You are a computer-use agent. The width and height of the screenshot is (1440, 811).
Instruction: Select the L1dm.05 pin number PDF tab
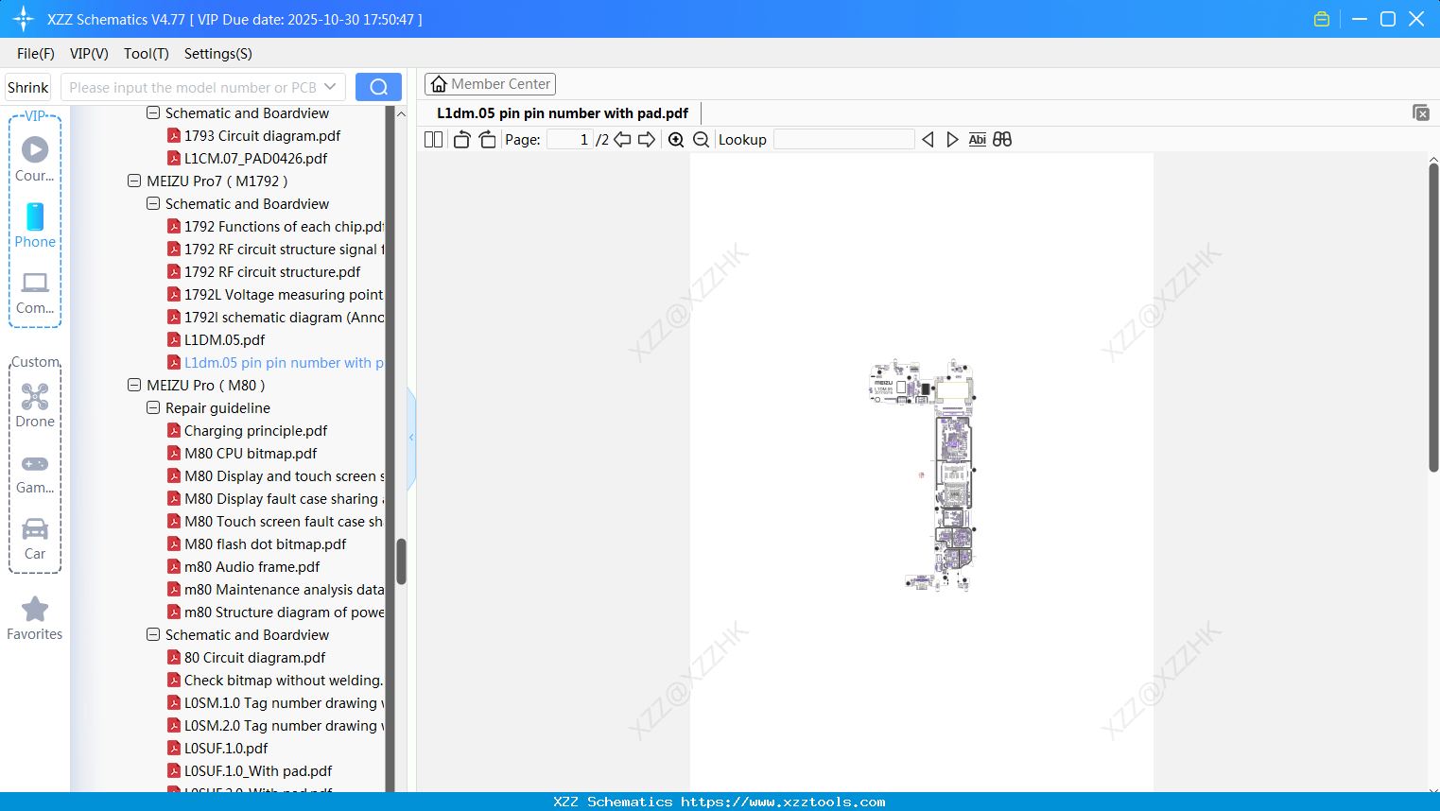tap(563, 113)
